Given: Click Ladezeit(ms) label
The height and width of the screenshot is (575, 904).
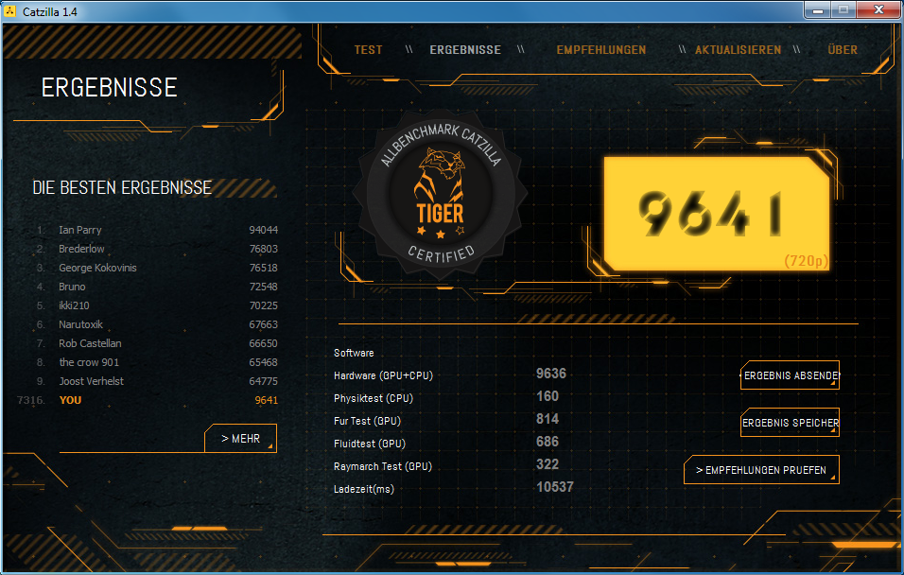Looking at the screenshot, I should [x=363, y=489].
